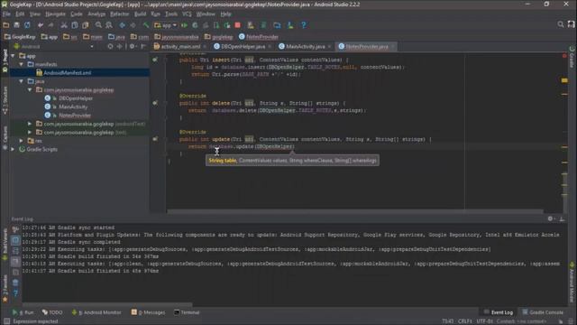Click the Search Everywhere magnifier icon
Screen dimensions: 577x325
click(x=561, y=24)
